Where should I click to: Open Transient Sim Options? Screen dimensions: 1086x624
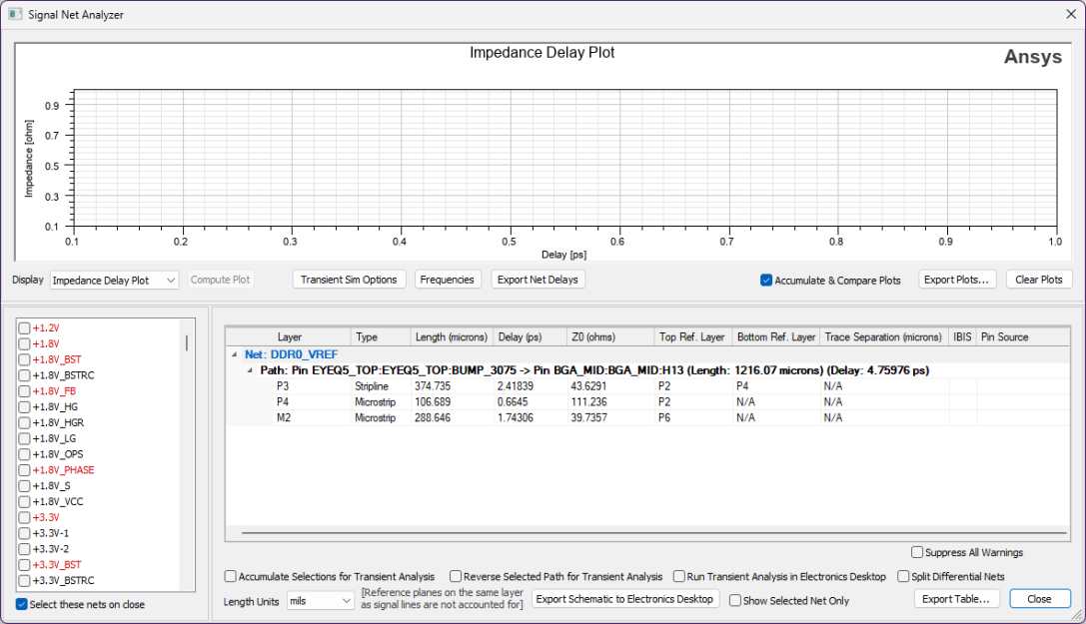click(349, 280)
